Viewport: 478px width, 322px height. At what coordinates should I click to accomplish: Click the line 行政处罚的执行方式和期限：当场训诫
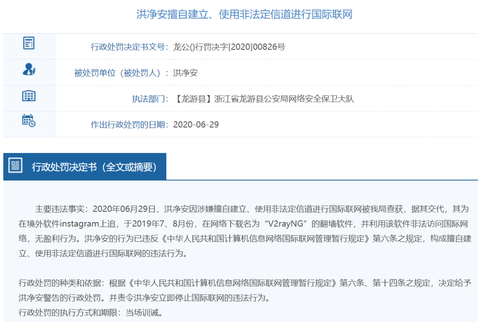coord(91,313)
